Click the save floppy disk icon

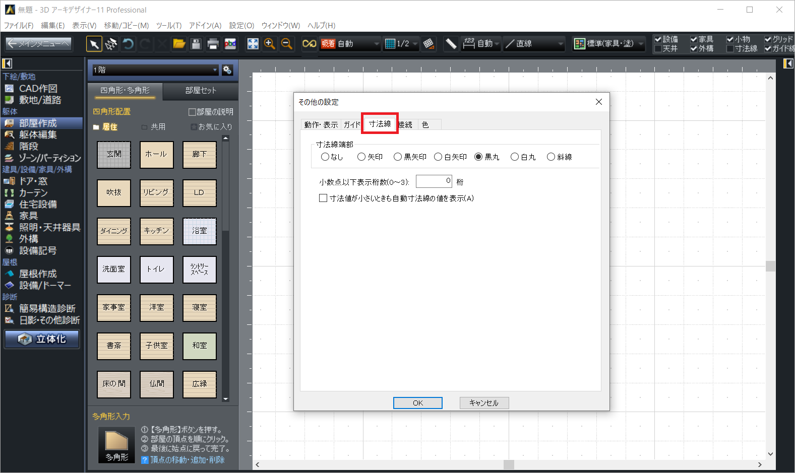[196, 44]
